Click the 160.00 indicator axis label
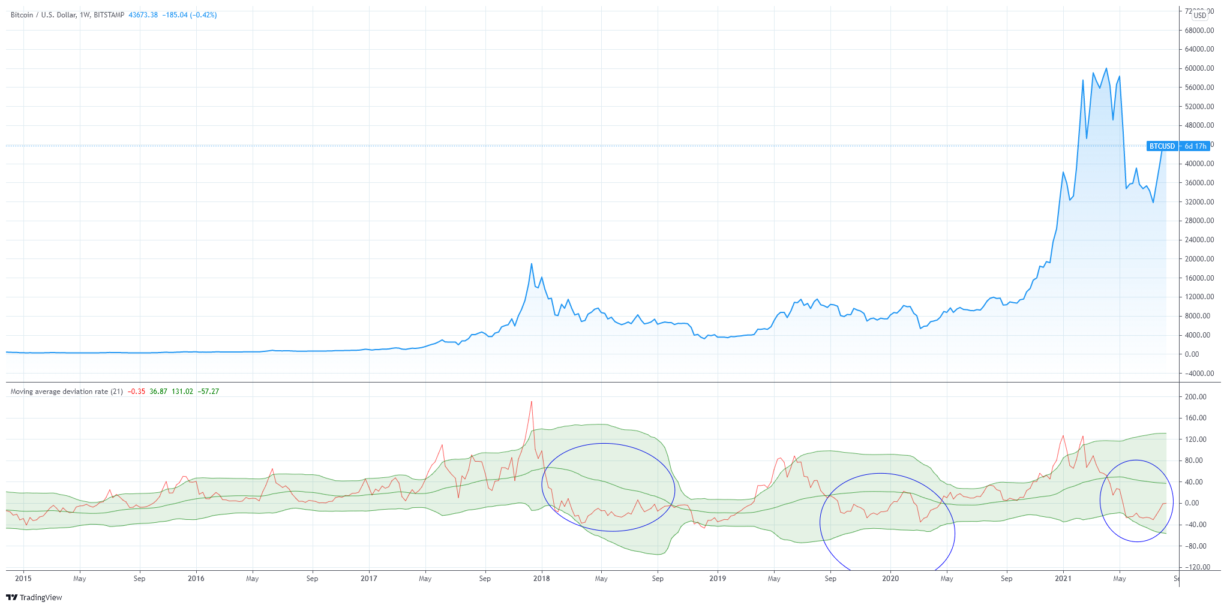1227x608 pixels. pyautogui.click(x=1196, y=419)
